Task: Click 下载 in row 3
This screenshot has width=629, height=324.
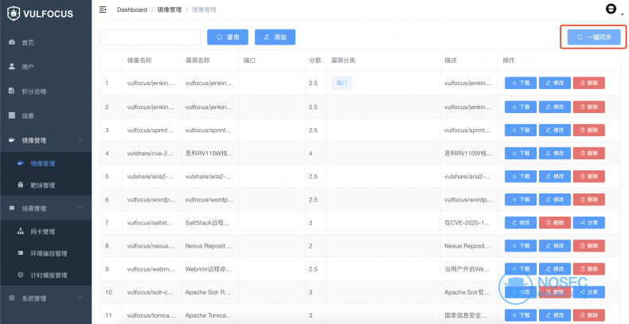Action: (521, 131)
